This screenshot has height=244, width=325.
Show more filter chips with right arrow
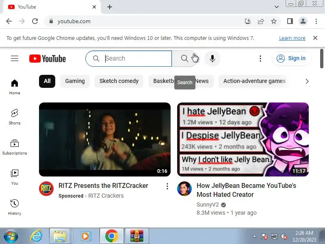307,81
